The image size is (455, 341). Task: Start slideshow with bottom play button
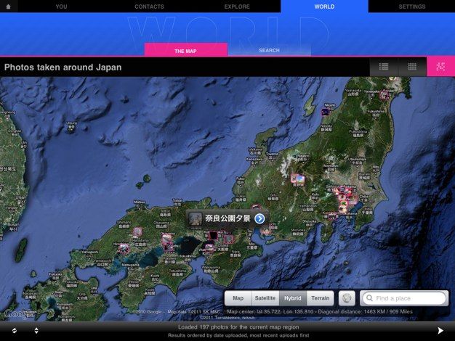point(440,331)
